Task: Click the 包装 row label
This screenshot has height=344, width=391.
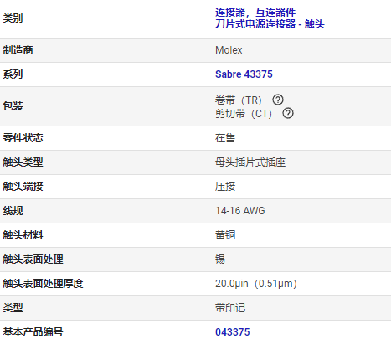Action: coord(13,106)
